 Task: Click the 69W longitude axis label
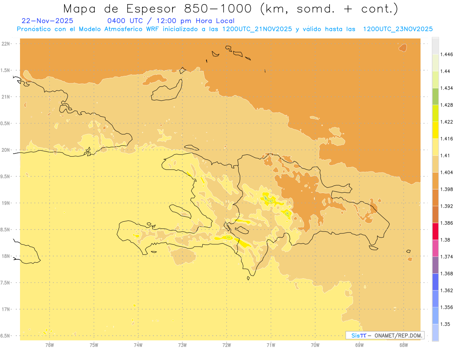(359, 345)
